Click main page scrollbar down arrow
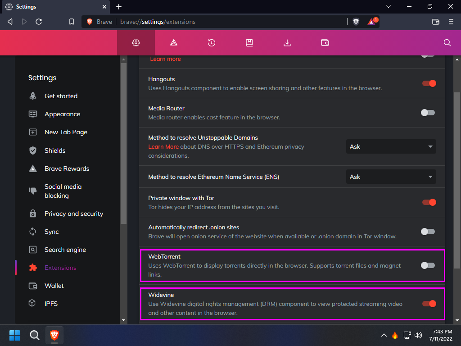The height and width of the screenshot is (346, 461). coord(457,320)
